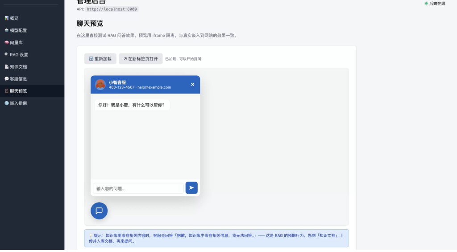Toggle the round chat launcher button
This screenshot has width=457, height=252.
point(99,211)
